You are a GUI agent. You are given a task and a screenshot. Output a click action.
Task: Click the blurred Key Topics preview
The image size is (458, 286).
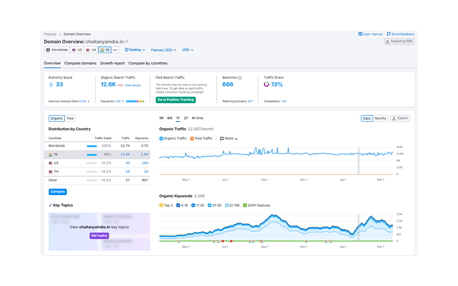[99, 232]
